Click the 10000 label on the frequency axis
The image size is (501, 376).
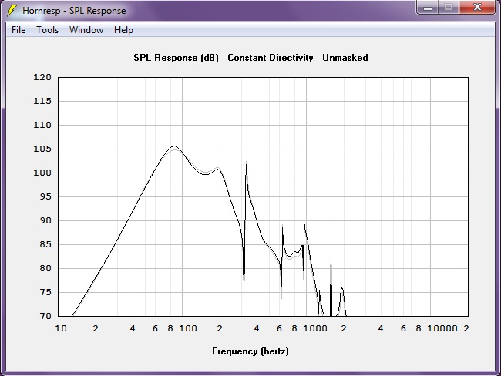click(442, 328)
